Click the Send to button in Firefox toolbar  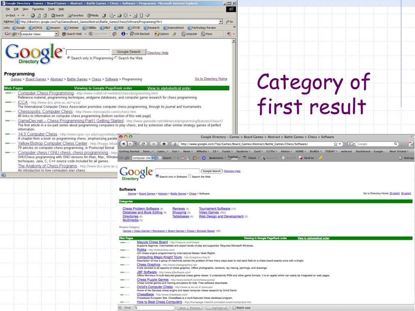click(306, 158)
